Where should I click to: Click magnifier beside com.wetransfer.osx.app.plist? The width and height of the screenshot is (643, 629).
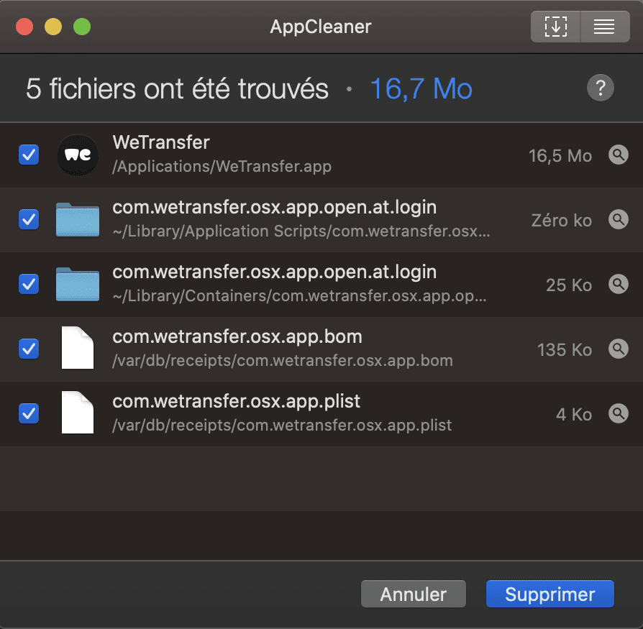pos(619,414)
